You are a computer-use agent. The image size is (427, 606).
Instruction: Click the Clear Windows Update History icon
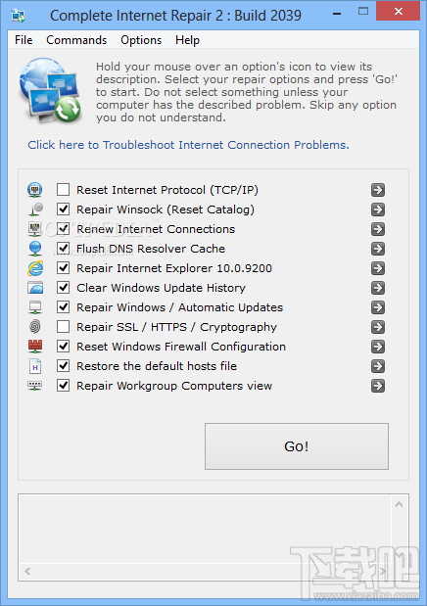35,288
